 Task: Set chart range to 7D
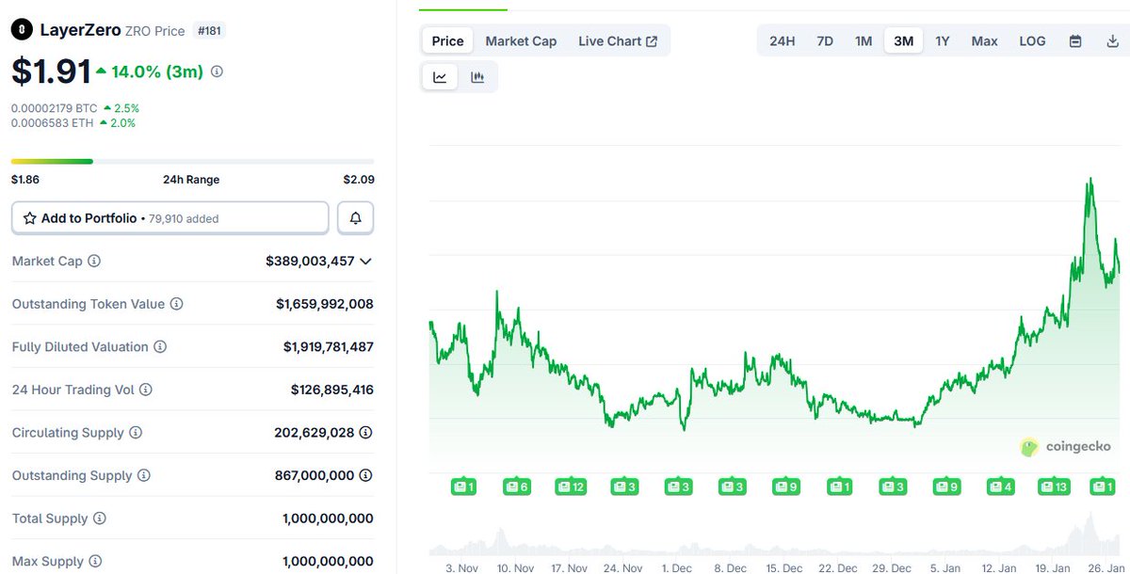pos(825,41)
